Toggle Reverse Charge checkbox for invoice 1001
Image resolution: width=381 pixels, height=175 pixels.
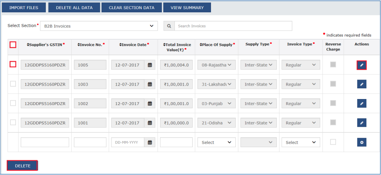tap(333, 122)
